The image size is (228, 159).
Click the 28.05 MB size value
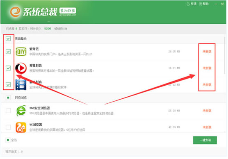click(x=174, y=52)
